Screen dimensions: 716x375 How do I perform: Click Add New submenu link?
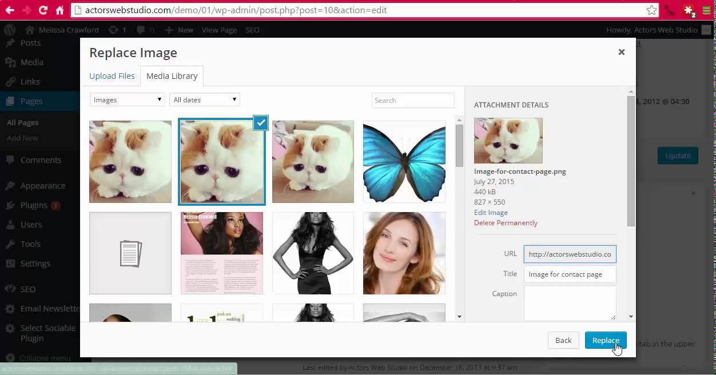pyautogui.click(x=23, y=138)
